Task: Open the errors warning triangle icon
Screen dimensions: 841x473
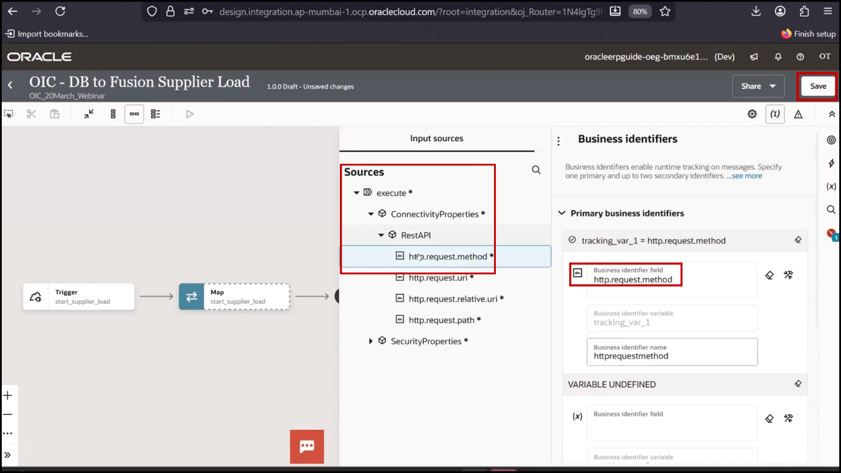Action: click(799, 114)
